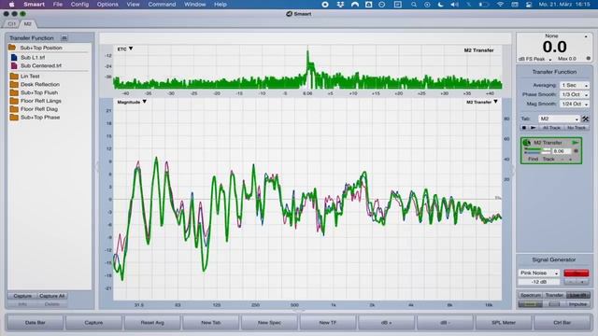Open measurement config wrench-hammer icon
598x336 pixels.
coord(586,119)
